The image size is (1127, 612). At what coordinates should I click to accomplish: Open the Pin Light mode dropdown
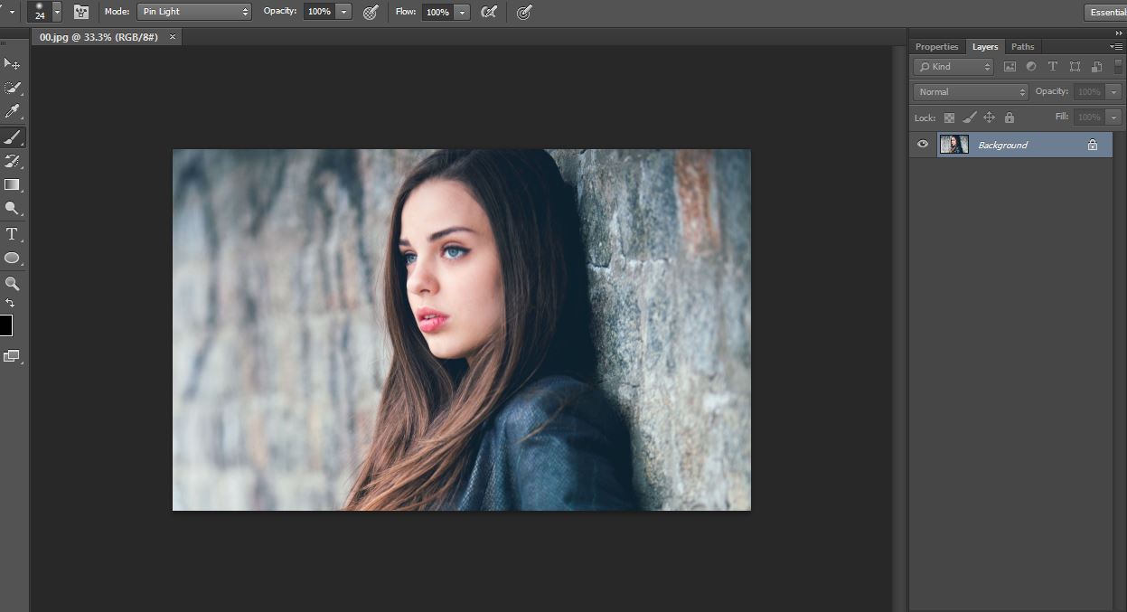point(194,12)
